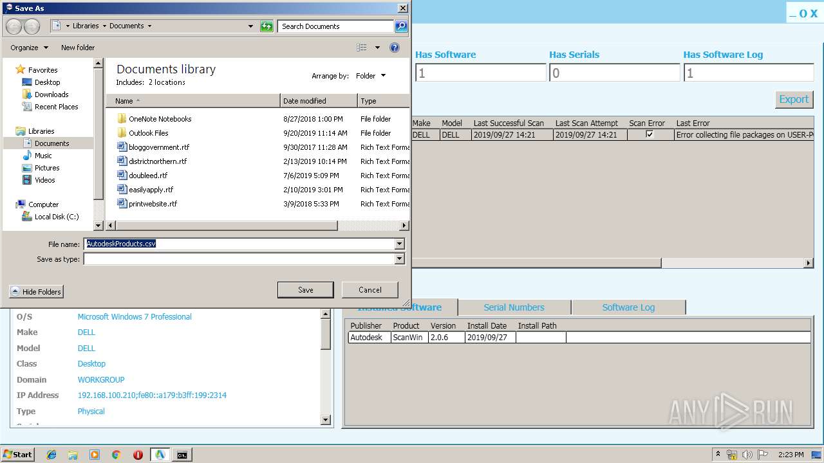Expand the view options dropdown arrow
The height and width of the screenshot is (463, 824).
click(377, 48)
